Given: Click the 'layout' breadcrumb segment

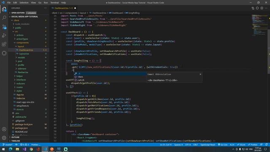Looking at the screenshot, I should [x=83, y=13].
